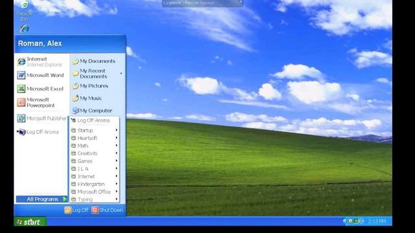Click the LogMeIn remote session title bar
The width and height of the screenshot is (415, 233).
(x=202, y=3)
